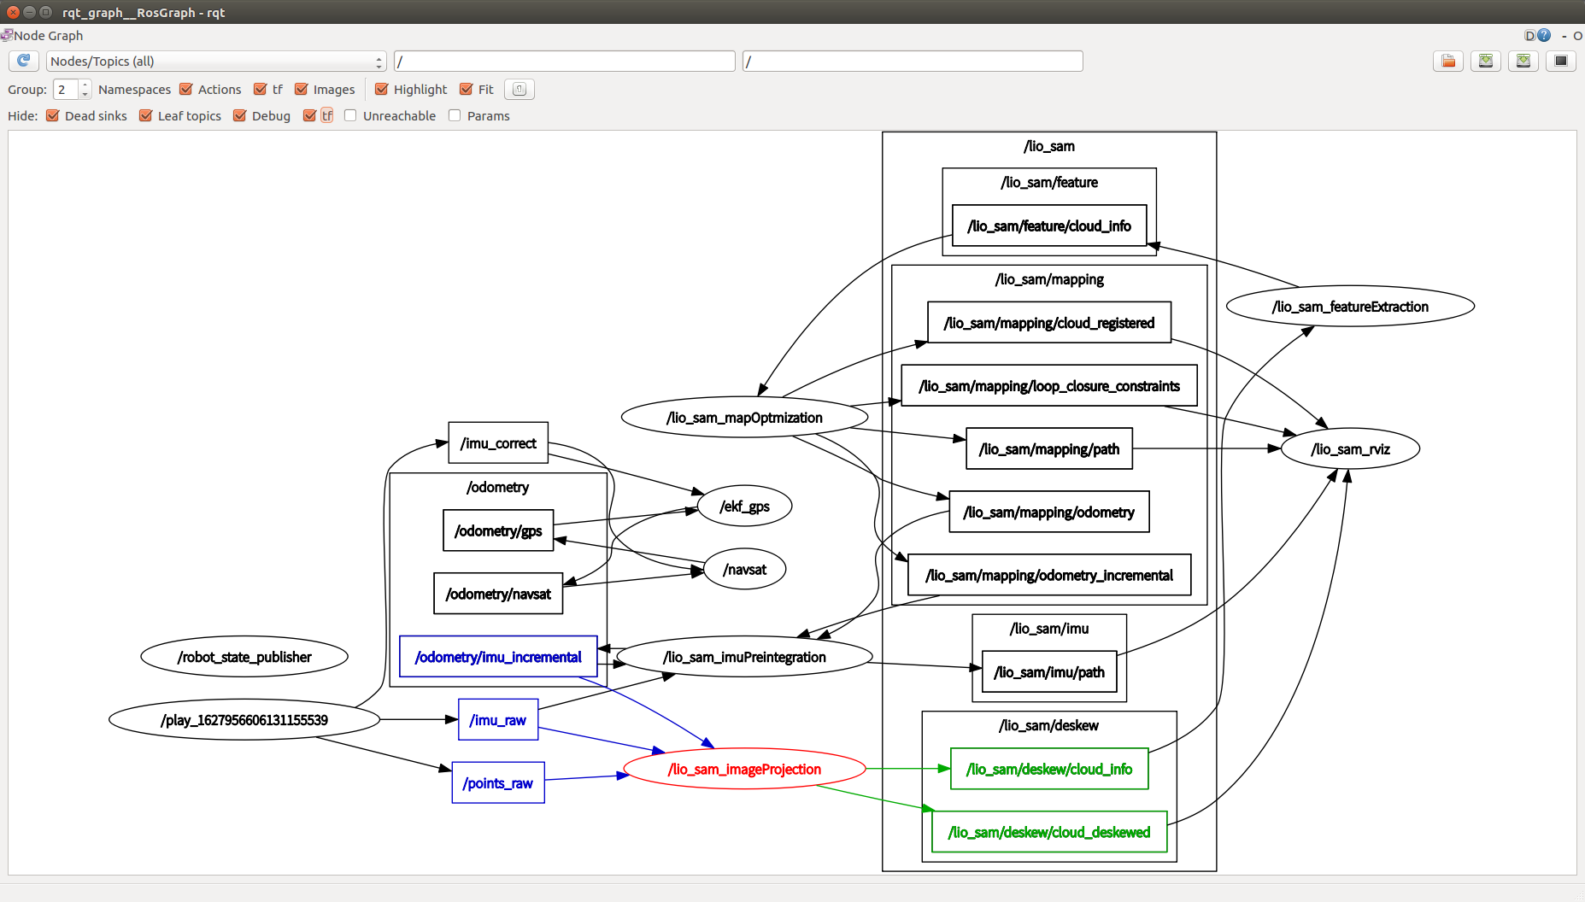
Task: Select the /lio_sam_mapOptmization node
Action: (744, 418)
